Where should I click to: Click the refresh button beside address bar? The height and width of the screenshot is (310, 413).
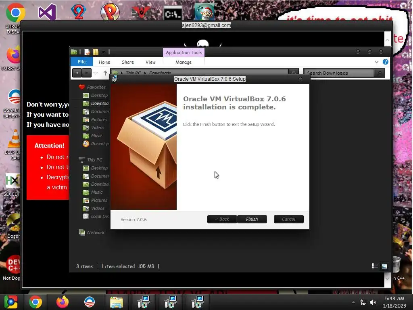294,72
